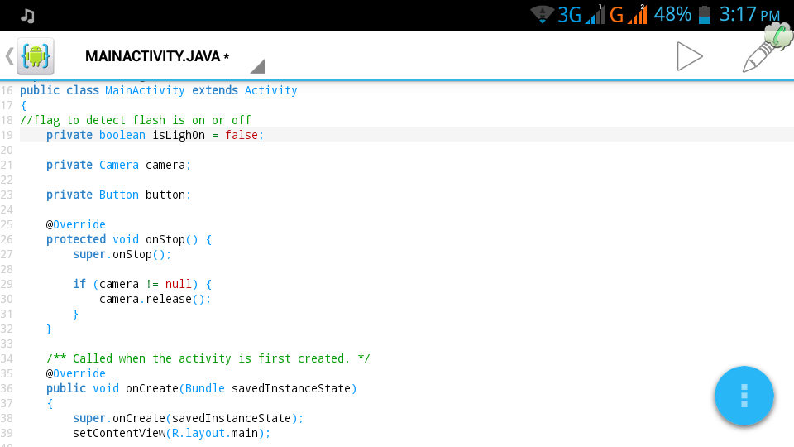Tap the 3:17 PM clock
Image resolution: width=794 pixels, height=447 pixels.
[749, 14]
